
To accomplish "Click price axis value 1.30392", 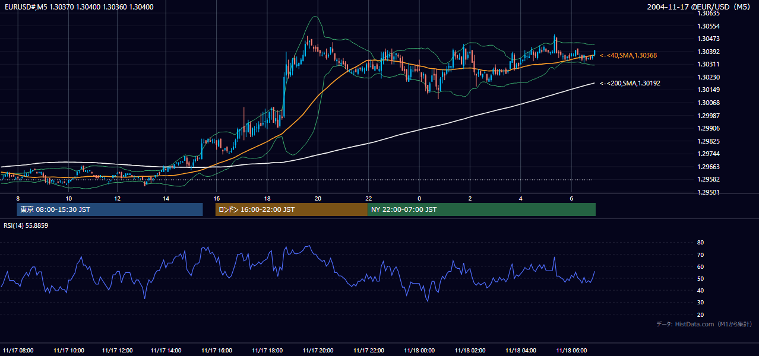I will click(709, 52).
